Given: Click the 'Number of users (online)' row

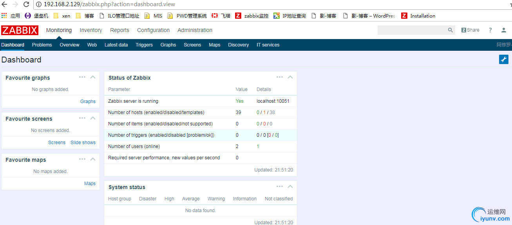Looking at the screenshot, I should pyautogui.click(x=201, y=146).
